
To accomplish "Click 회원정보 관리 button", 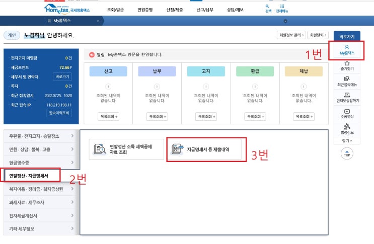I will click(x=291, y=35).
